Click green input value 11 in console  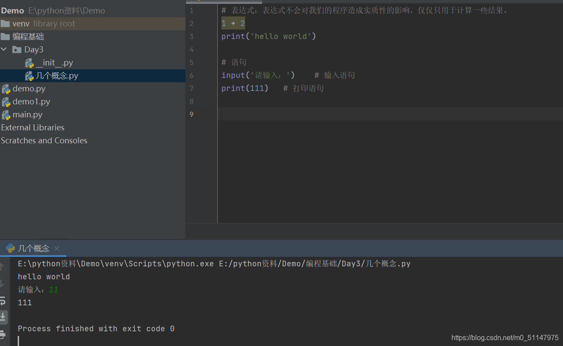(53, 290)
